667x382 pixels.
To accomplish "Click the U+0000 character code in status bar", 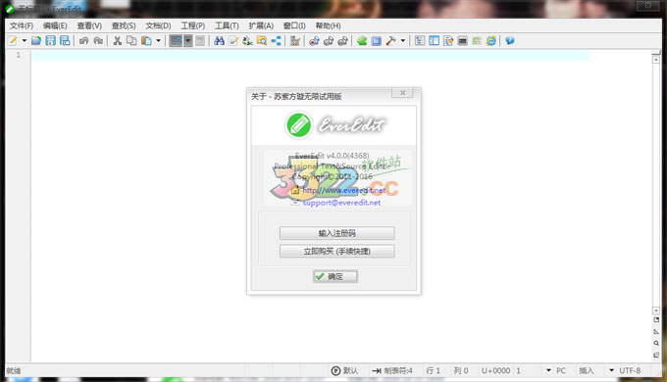I will [495, 371].
